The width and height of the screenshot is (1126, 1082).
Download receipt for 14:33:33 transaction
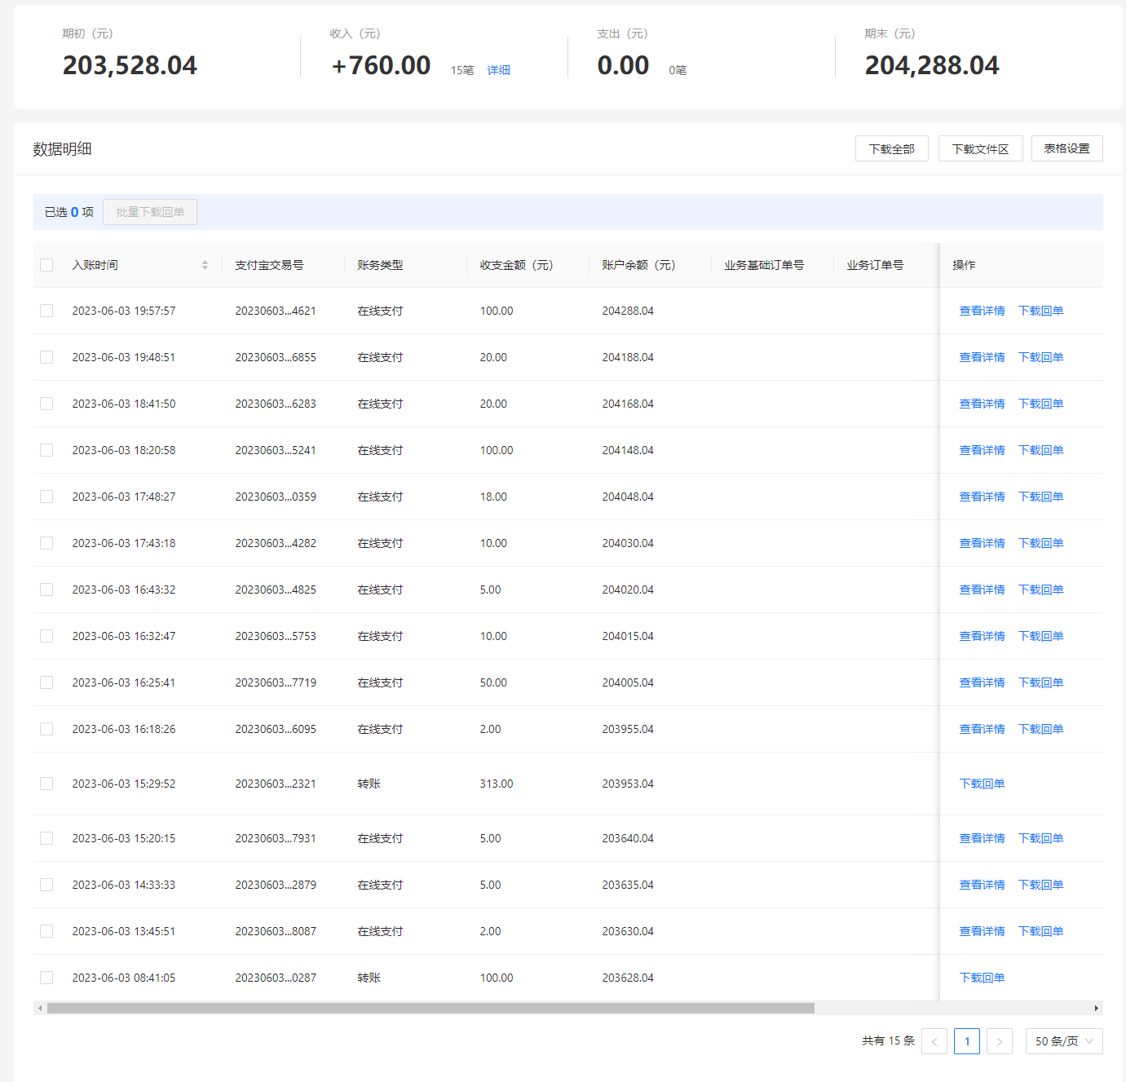coord(1040,885)
